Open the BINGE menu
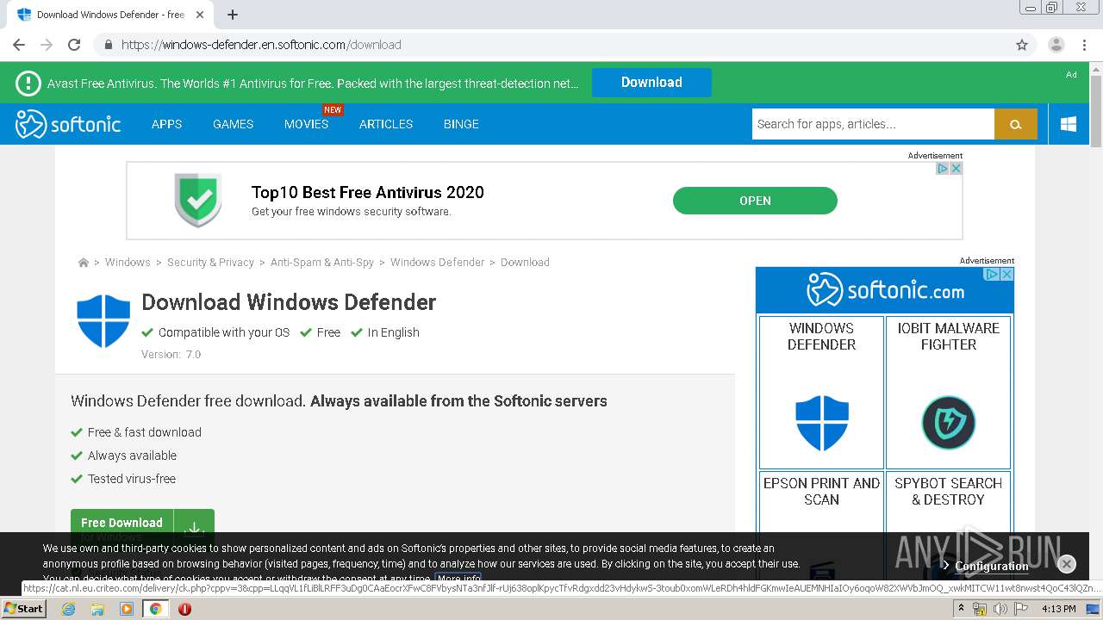Viewport: 1103px width, 620px height. point(461,124)
